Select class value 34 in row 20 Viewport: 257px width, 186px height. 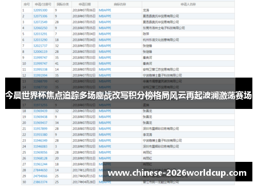pyautogui.click(x=57, y=123)
